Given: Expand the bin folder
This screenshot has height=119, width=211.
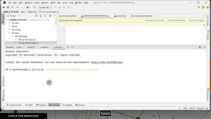Looking at the screenshot, I should click(9, 26).
